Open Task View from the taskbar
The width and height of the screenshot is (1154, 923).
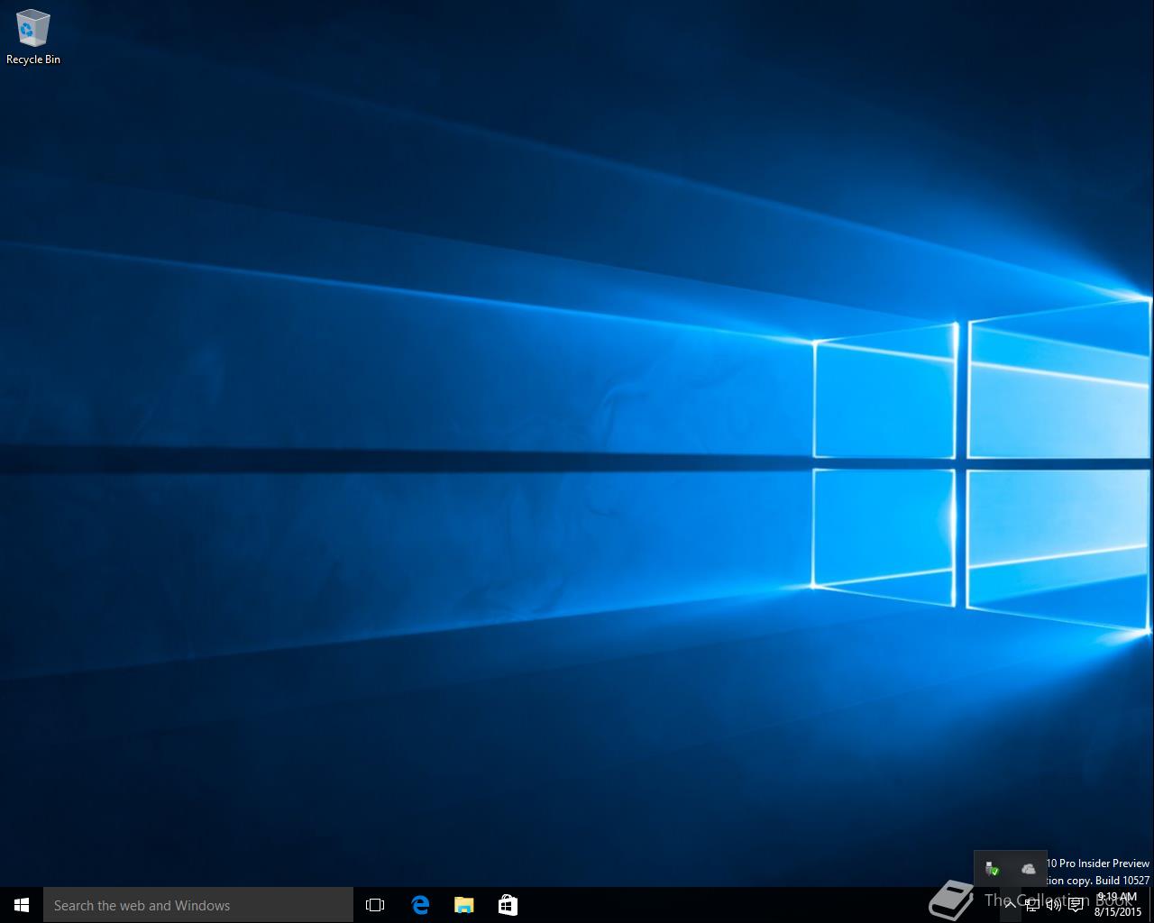tap(375, 905)
